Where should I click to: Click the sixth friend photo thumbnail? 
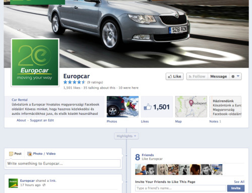(x=195, y=170)
